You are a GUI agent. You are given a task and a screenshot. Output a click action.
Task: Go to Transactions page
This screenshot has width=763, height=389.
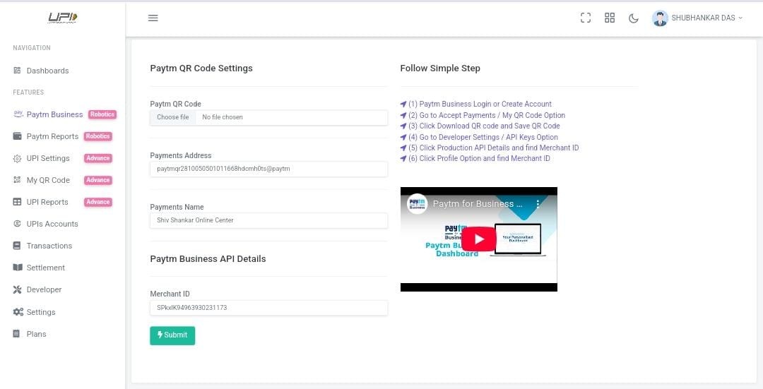(49, 246)
